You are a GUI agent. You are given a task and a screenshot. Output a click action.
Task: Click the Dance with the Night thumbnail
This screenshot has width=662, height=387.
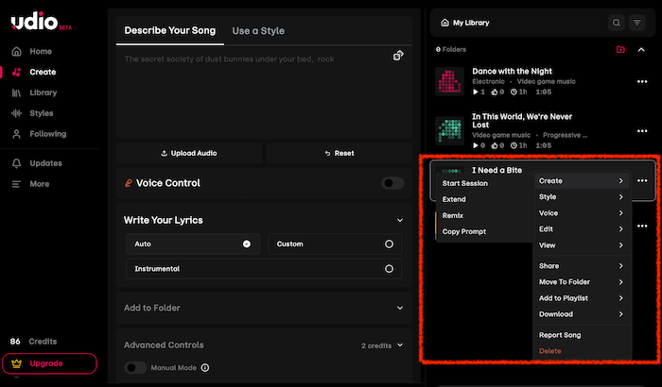pos(450,81)
